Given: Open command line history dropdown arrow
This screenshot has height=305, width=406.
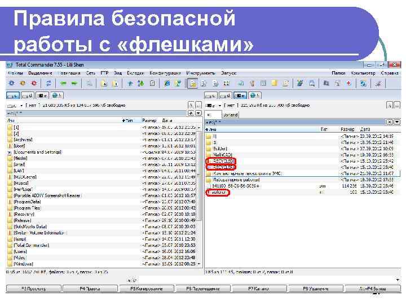Looking at the screenshot, I should pos(398,280).
